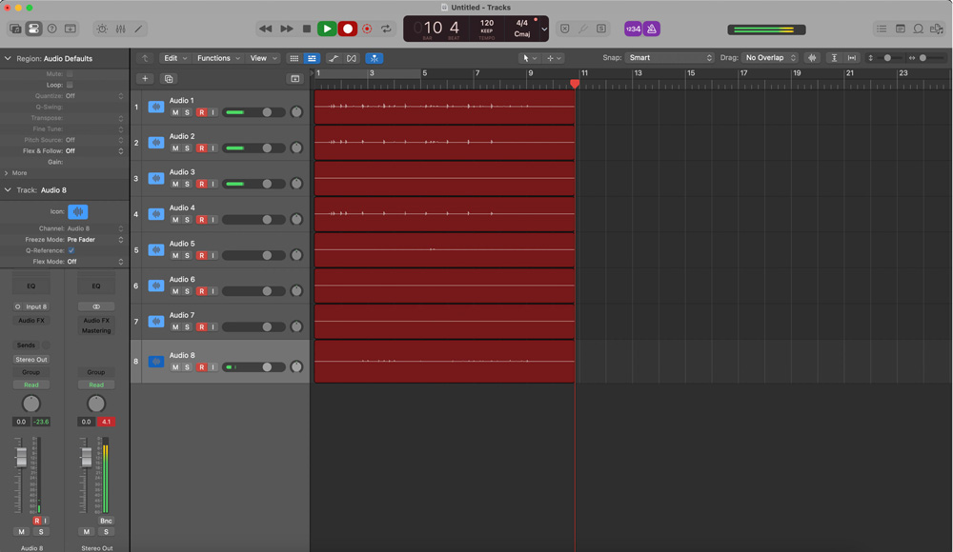The height and width of the screenshot is (552, 953).
Task: Solo the Audio 4 track
Action: coord(188,220)
